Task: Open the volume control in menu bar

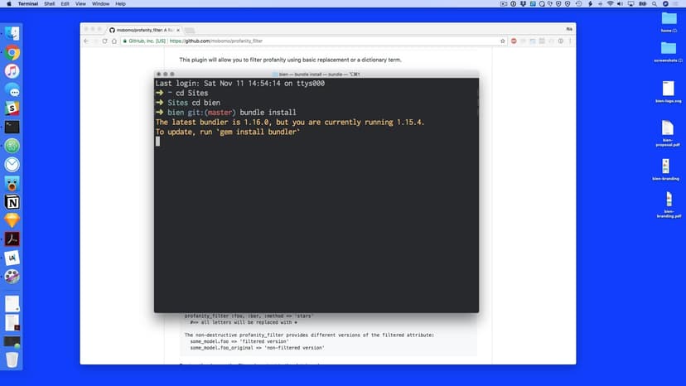Action: [620, 4]
